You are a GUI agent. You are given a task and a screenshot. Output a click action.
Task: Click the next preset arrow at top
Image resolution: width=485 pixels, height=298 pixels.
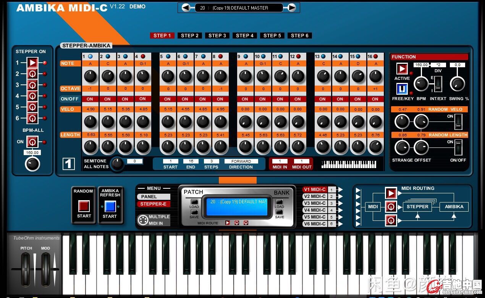(291, 8)
